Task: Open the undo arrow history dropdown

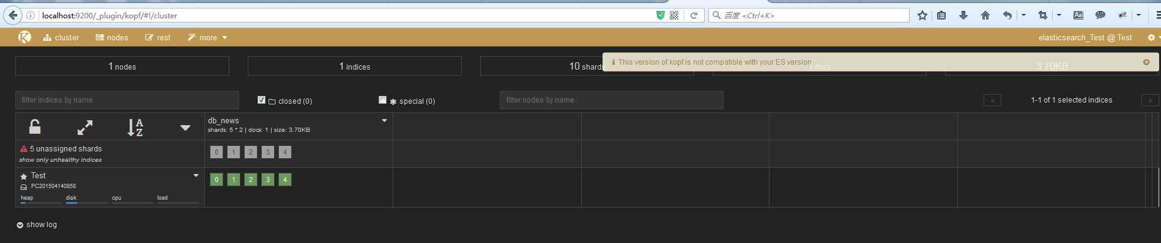Action: pos(1023,15)
